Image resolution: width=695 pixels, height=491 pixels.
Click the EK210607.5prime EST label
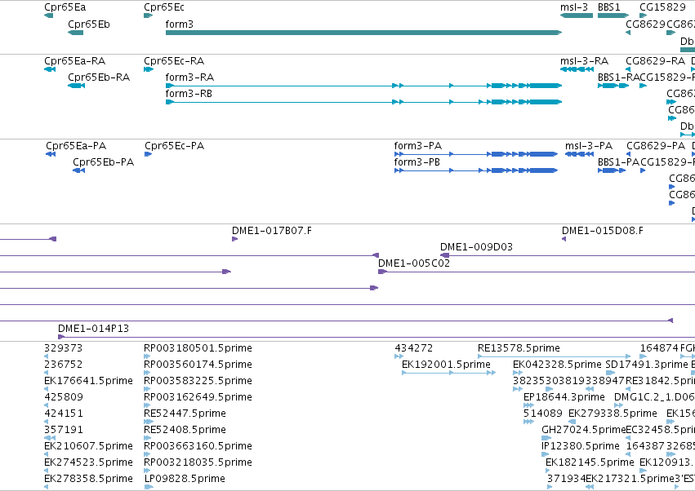(89, 446)
